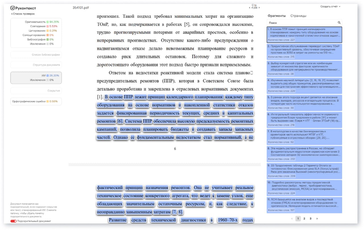This screenshot has width=364, height=230.
Task: Go to previous document page arrow
Action: 250,8
